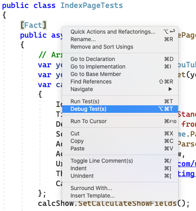Choose Go to Implementation
Image resolution: width=196 pixels, height=211 pixels.
[x=120, y=67]
